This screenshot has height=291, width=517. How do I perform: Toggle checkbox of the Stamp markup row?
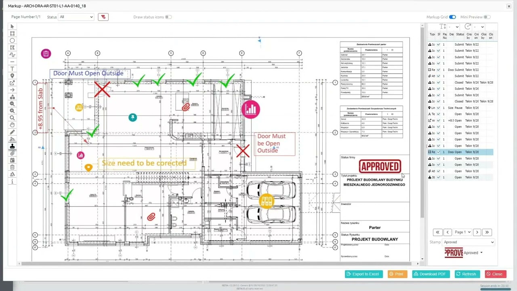pos(438,177)
